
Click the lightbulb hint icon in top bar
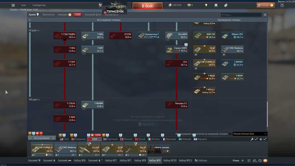206,5
